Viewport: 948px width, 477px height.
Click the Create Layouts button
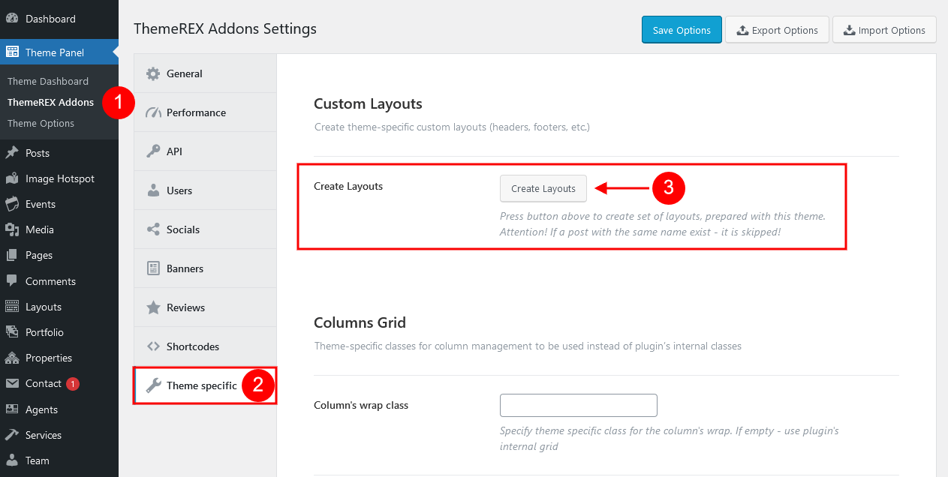tap(543, 188)
